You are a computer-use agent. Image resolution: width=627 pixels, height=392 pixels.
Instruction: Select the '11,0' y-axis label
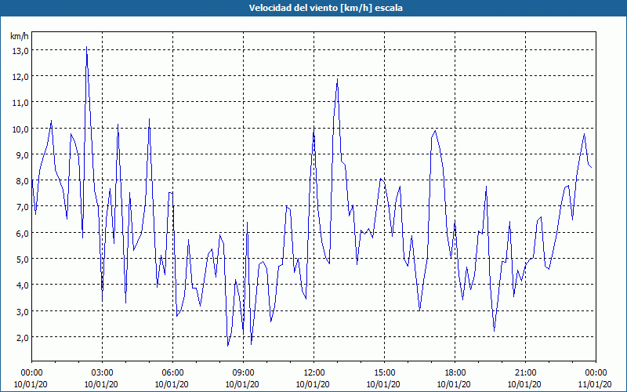click(x=20, y=103)
